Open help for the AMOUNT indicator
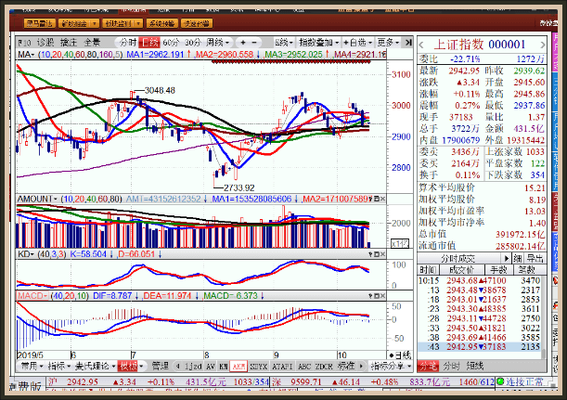 370,199
